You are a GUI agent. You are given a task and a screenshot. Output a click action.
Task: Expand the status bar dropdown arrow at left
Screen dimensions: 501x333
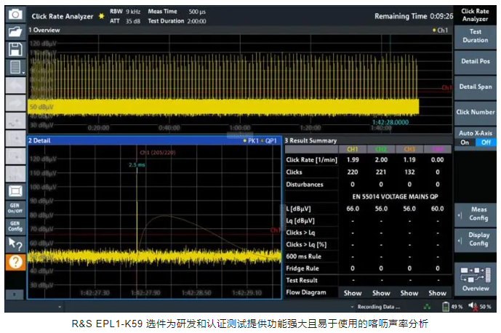coord(60,307)
